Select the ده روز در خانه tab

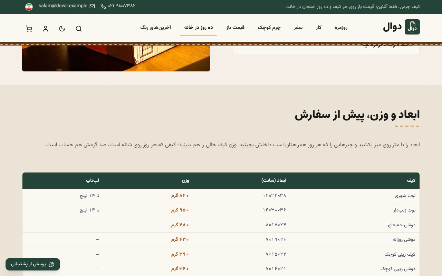tap(199, 28)
